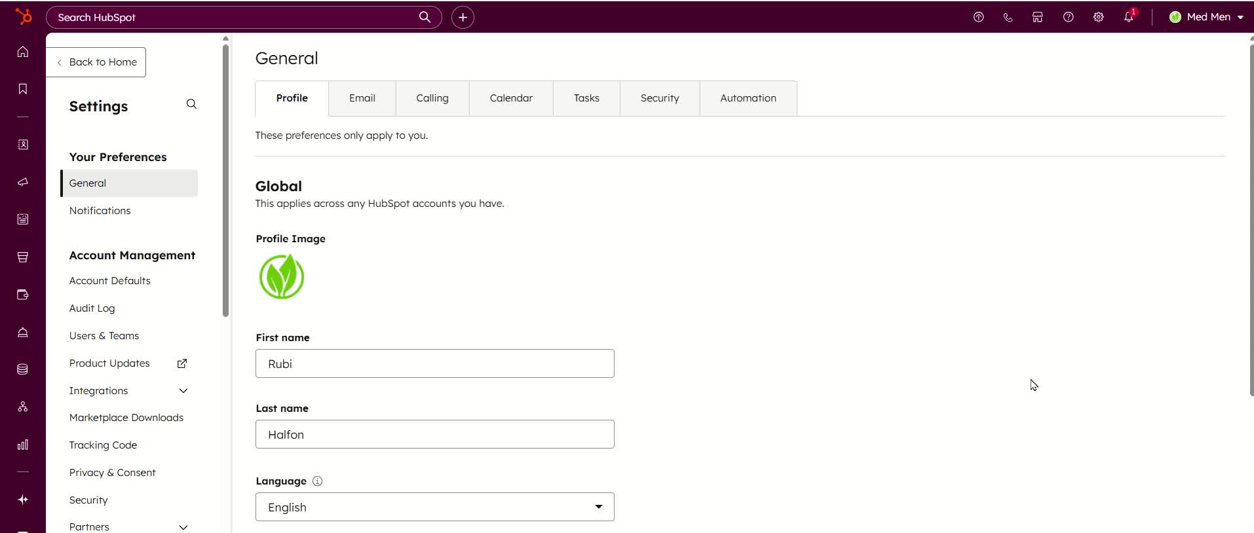Screen dimensions: 1254x533
Task: Click the reporting bar chart sidebar icon
Action: pyautogui.click(x=23, y=445)
